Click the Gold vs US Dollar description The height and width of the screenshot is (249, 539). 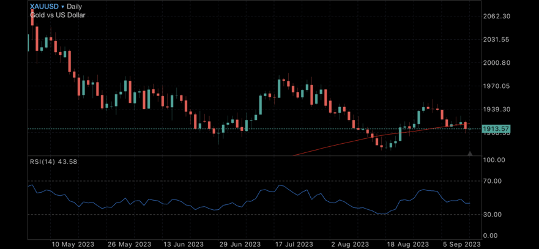coord(58,15)
